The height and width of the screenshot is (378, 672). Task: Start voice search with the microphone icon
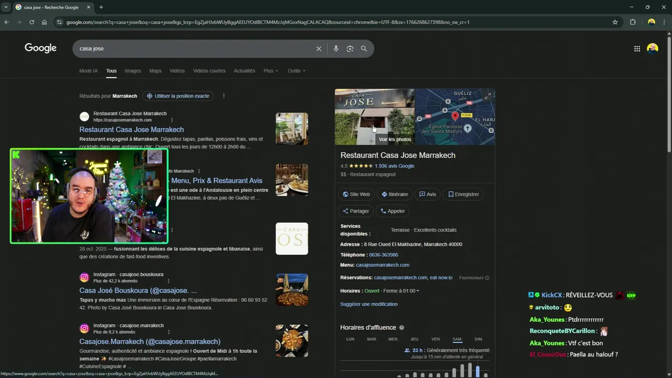click(336, 49)
